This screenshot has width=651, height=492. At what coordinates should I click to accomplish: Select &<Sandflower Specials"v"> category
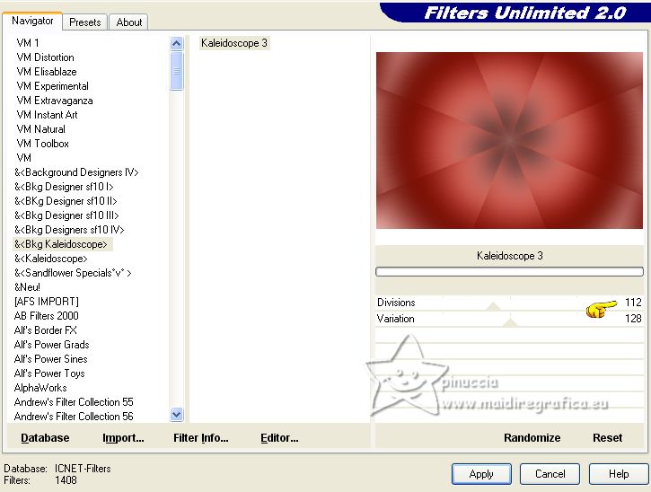click(x=73, y=273)
